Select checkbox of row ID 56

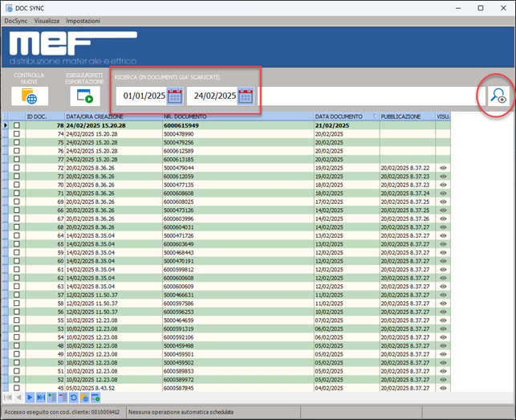(x=17, y=312)
